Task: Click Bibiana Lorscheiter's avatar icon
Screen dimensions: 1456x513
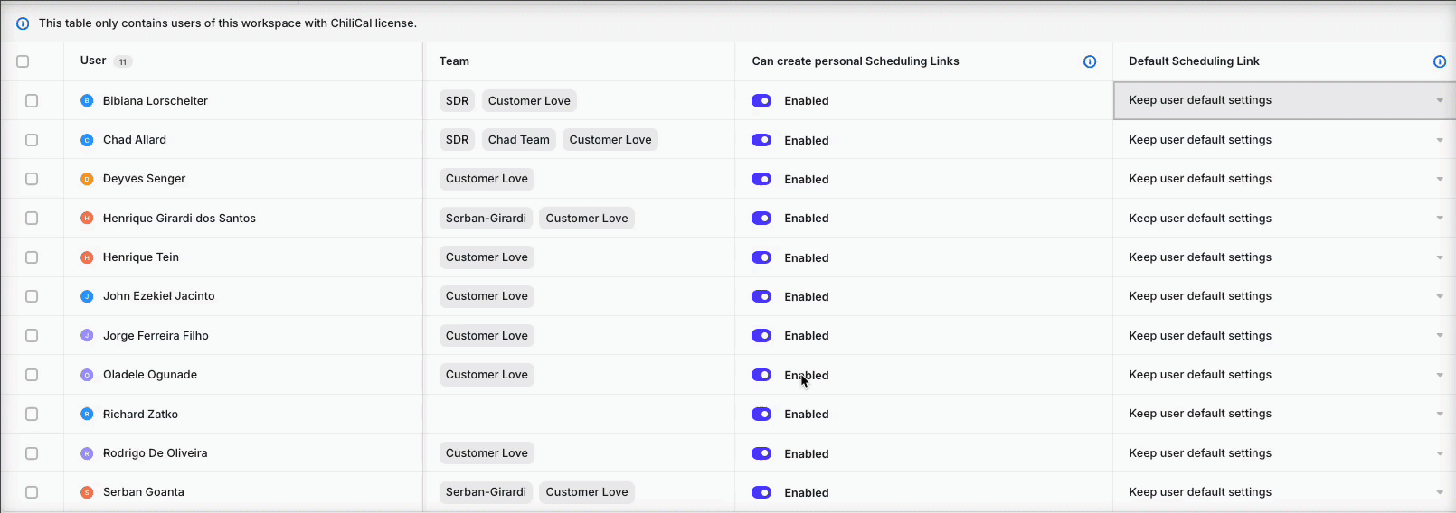Action: click(87, 101)
